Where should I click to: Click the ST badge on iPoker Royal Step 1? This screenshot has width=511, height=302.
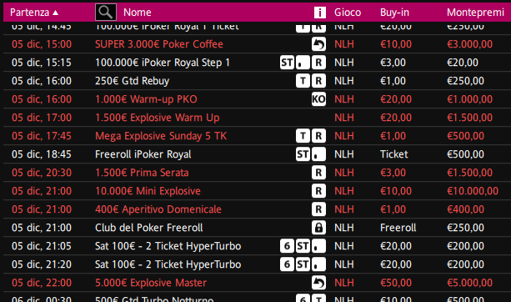click(287, 63)
